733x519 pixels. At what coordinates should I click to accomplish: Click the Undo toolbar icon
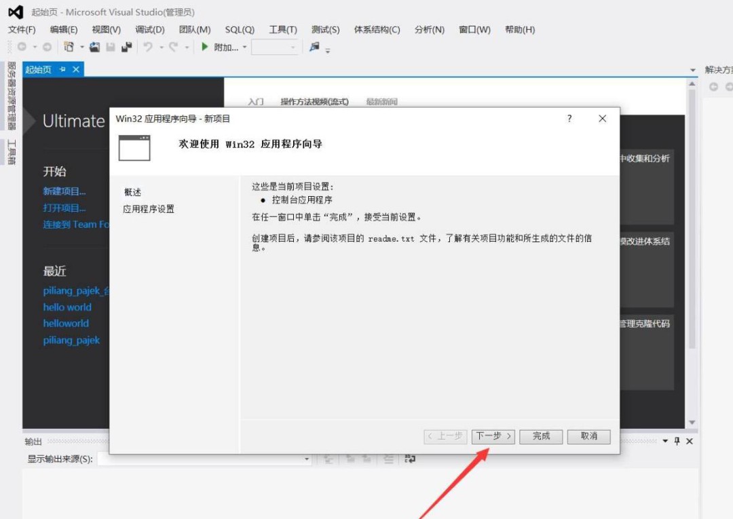(147, 47)
